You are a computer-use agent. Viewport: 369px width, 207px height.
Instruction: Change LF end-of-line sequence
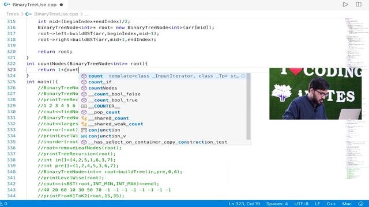tap(318, 204)
